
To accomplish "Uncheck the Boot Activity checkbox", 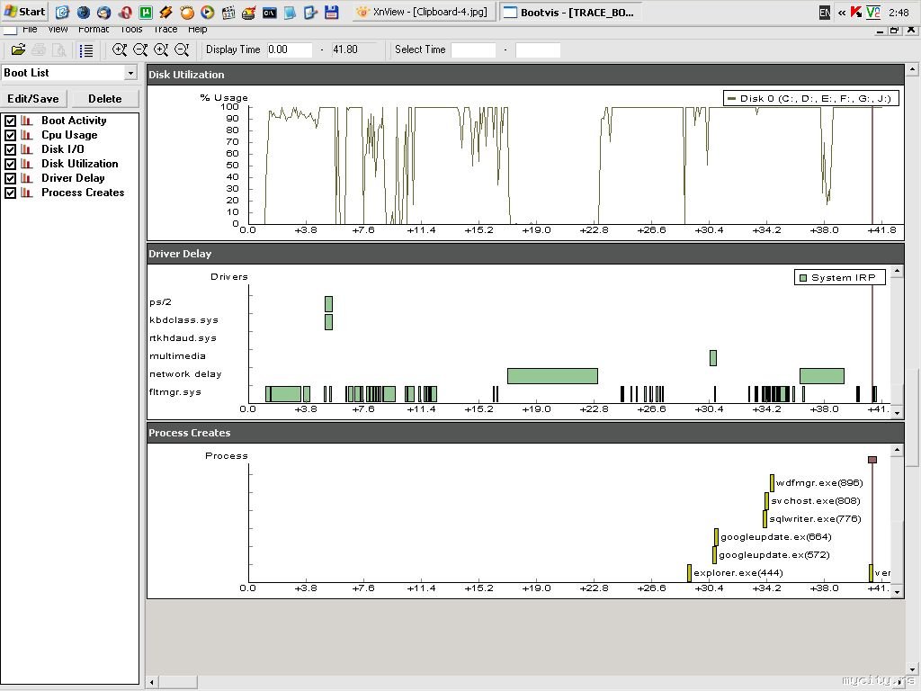I will click(x=11, y=121).
